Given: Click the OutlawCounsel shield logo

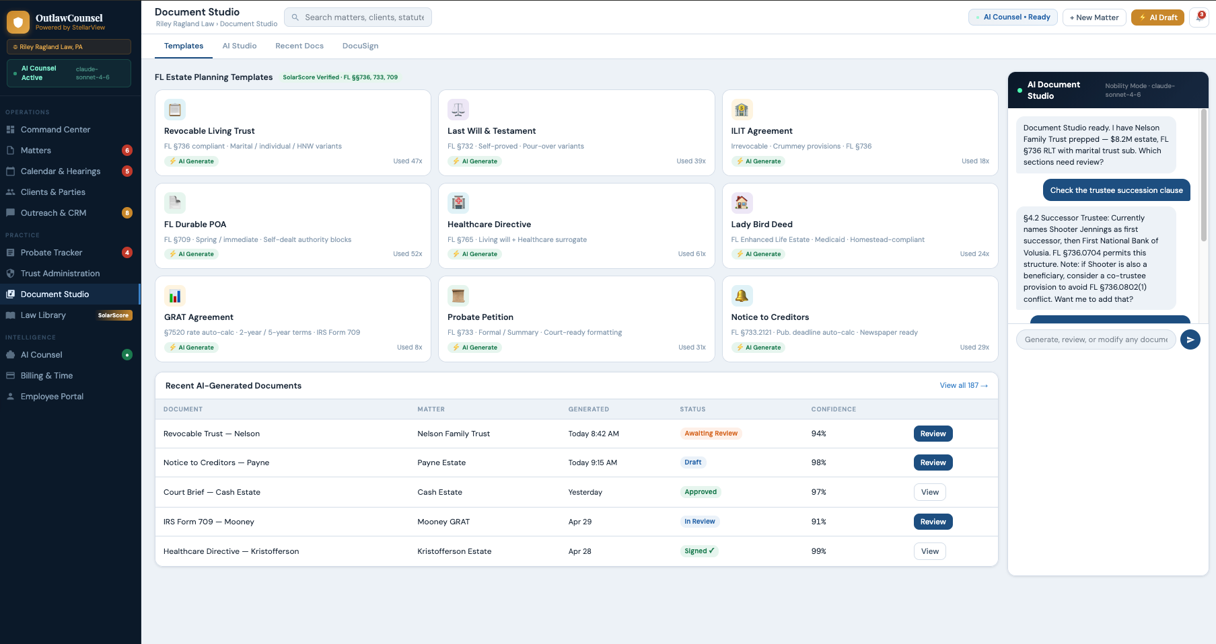Looking at the screenshot, I should (18, 22).
